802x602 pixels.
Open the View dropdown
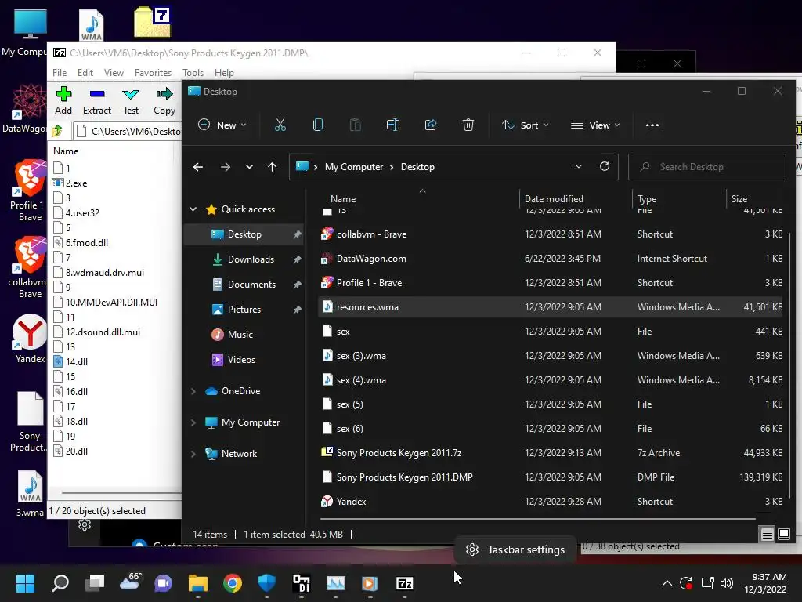(x=595, y=125)
